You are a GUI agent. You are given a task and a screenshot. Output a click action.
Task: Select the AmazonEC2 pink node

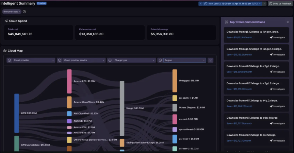click(69, 81)
